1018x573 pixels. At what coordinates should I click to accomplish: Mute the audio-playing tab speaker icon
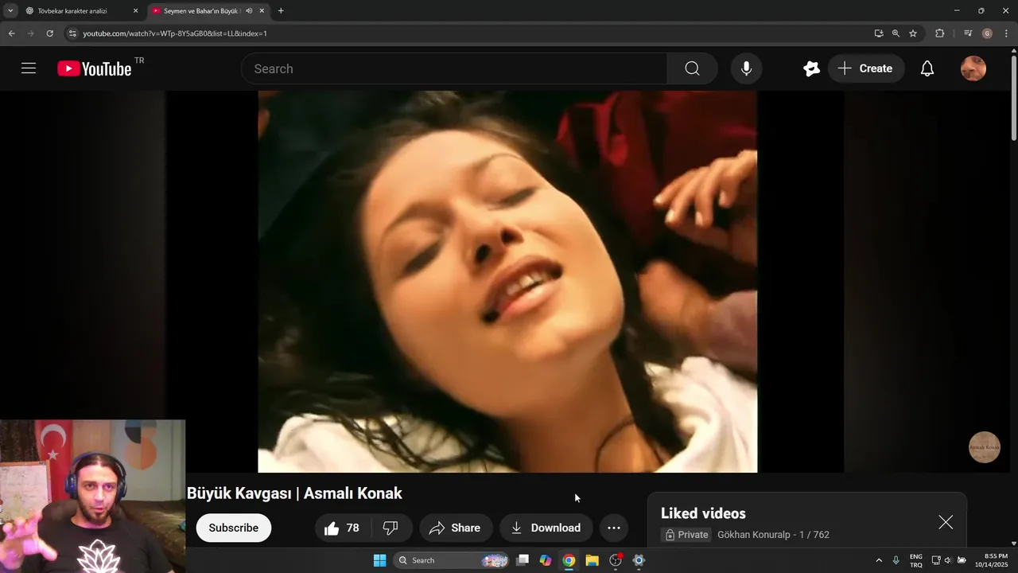click(x=249, y=11)
